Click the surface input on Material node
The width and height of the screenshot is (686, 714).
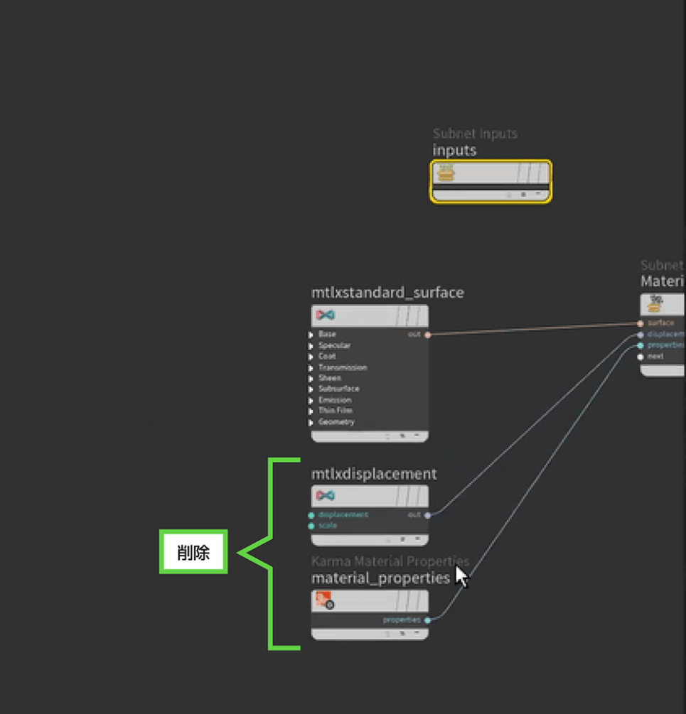(641, 323)
